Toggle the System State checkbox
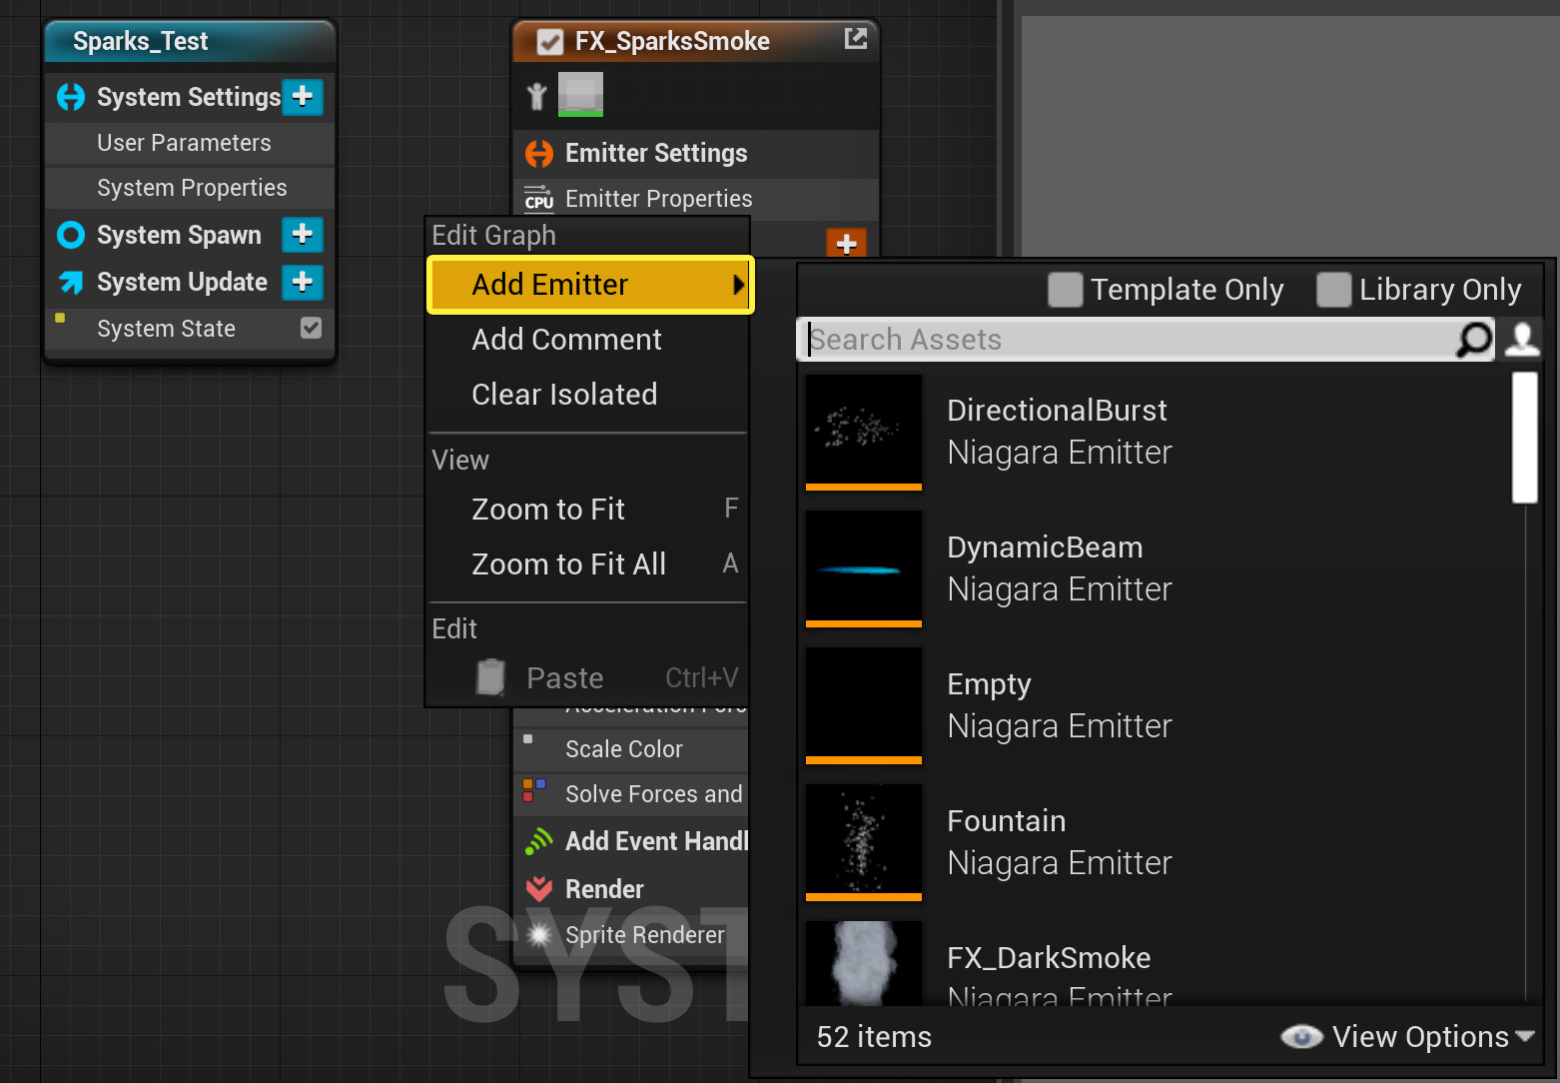Viewport: 1560px width, 1083px height. click(x=312, y=328)
